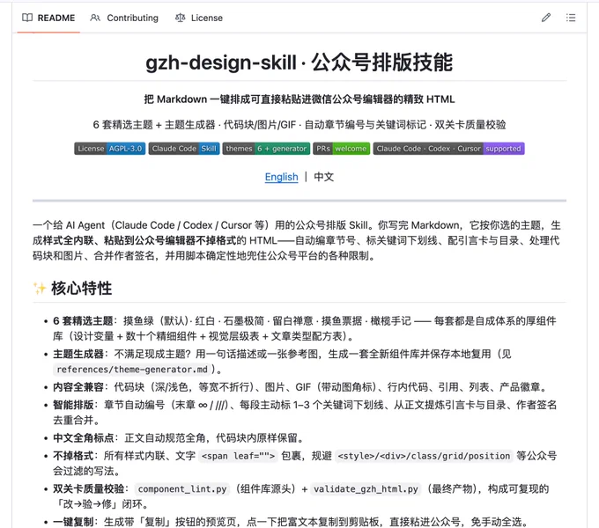Click the themes 6 + generator badge

click(x=266, y=149)
